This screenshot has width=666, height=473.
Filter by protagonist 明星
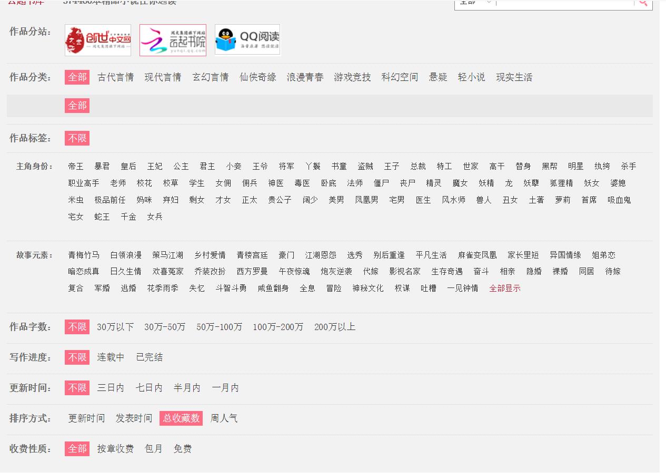(576, 166)
